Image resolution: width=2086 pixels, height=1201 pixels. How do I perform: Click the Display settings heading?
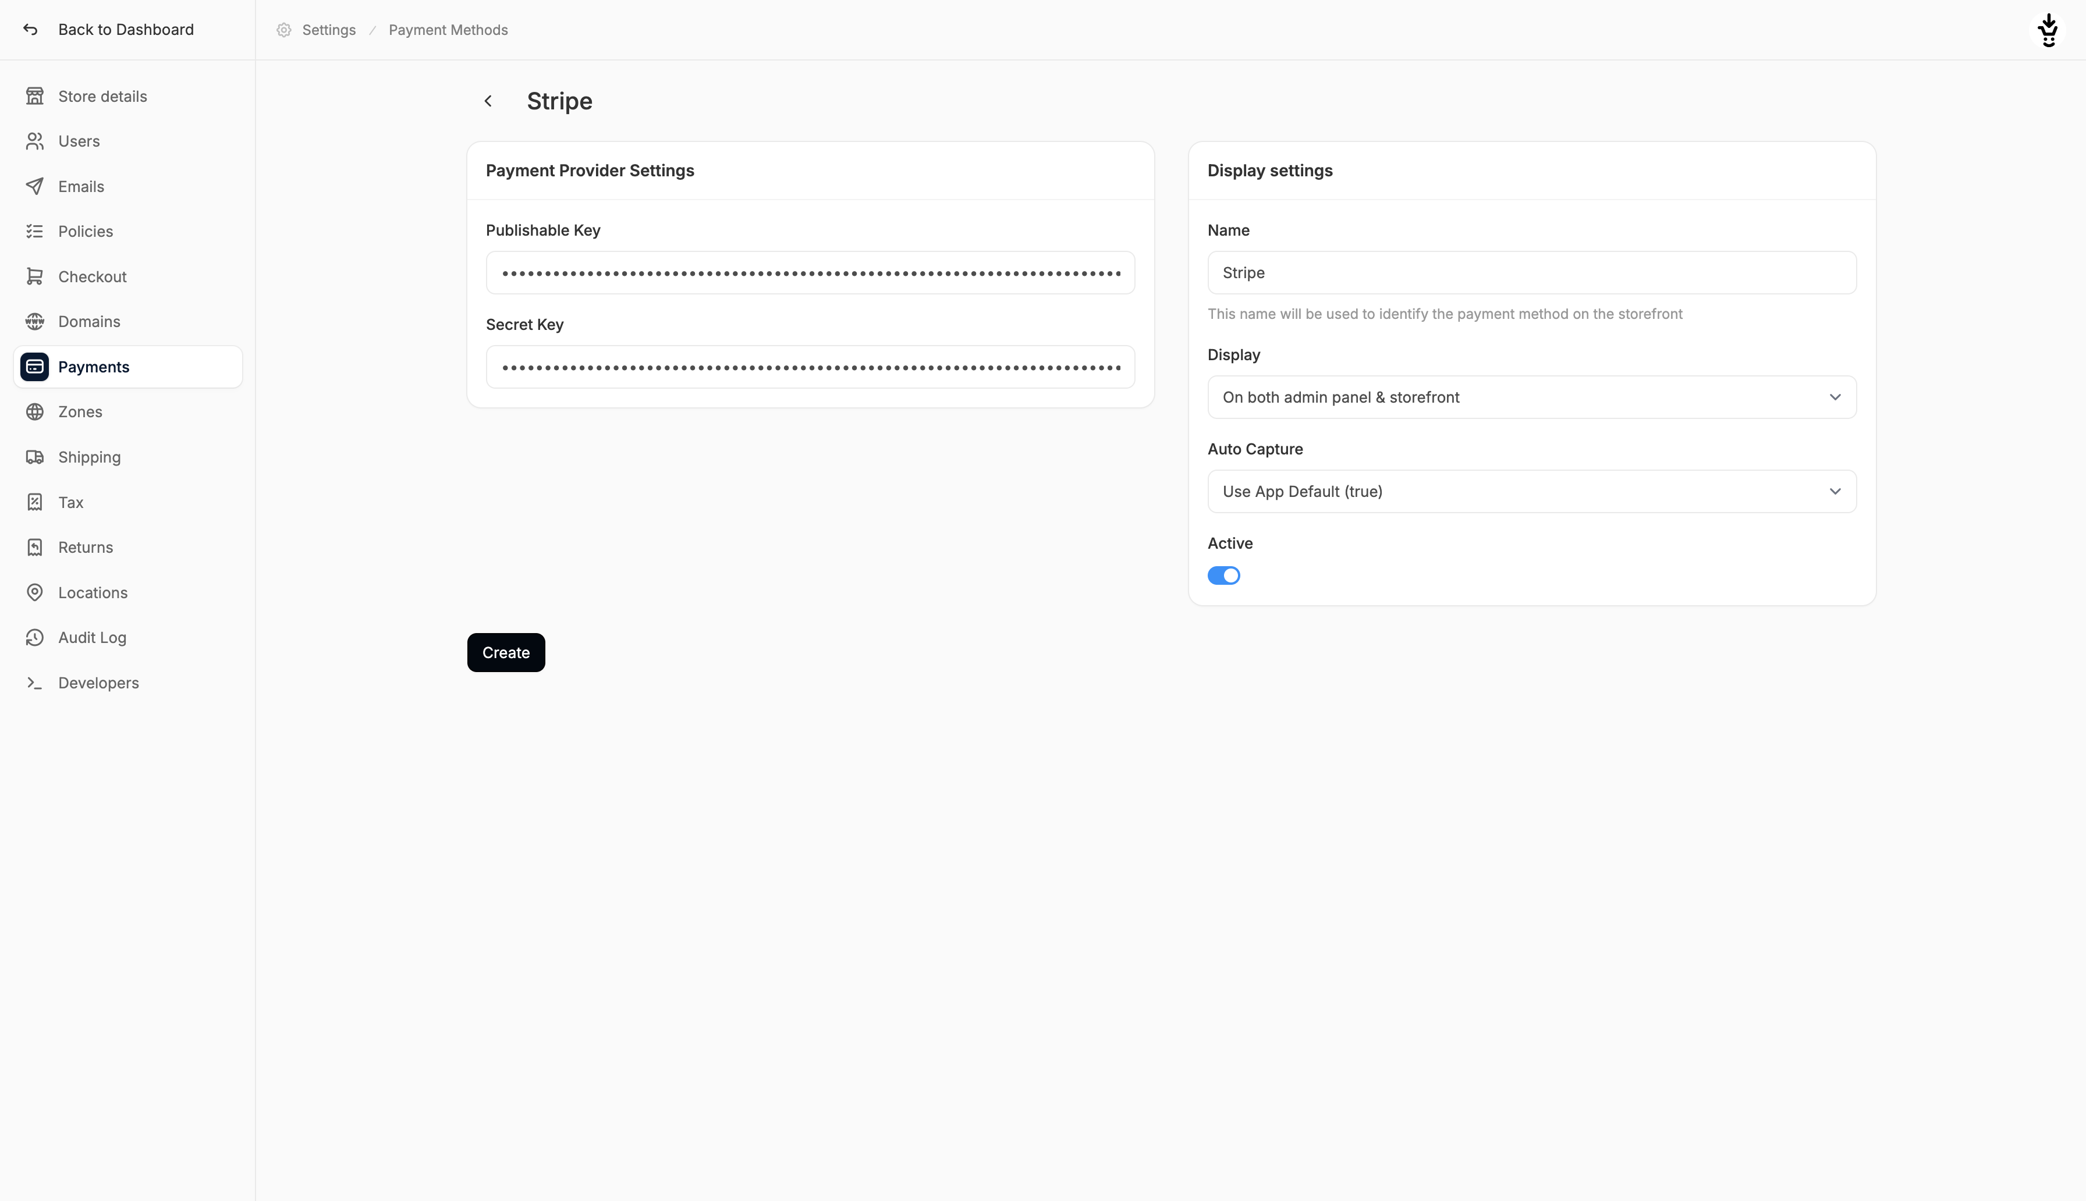pos(1269,170)
